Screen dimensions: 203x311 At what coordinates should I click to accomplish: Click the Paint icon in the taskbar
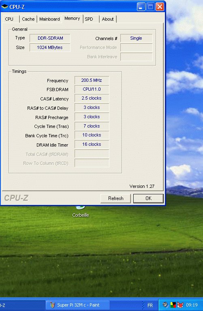pyautogui.click(x=52, y=305)
